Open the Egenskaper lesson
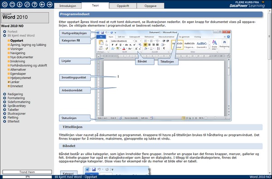Image resolution: width=272 pixels, height=179 pixels. pos(18,74)
